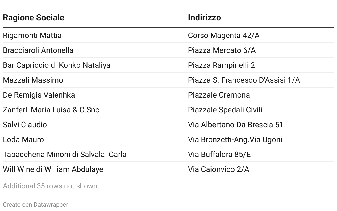Click the Additional 35 rows not shown note
The width and height of the screenshot is (337, 211).
coord(51,186)
